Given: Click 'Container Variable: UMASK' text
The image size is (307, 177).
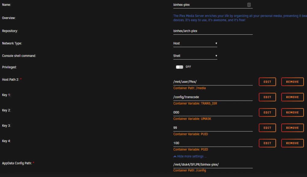Looking at the screenshot, I should tap(192, 119).
